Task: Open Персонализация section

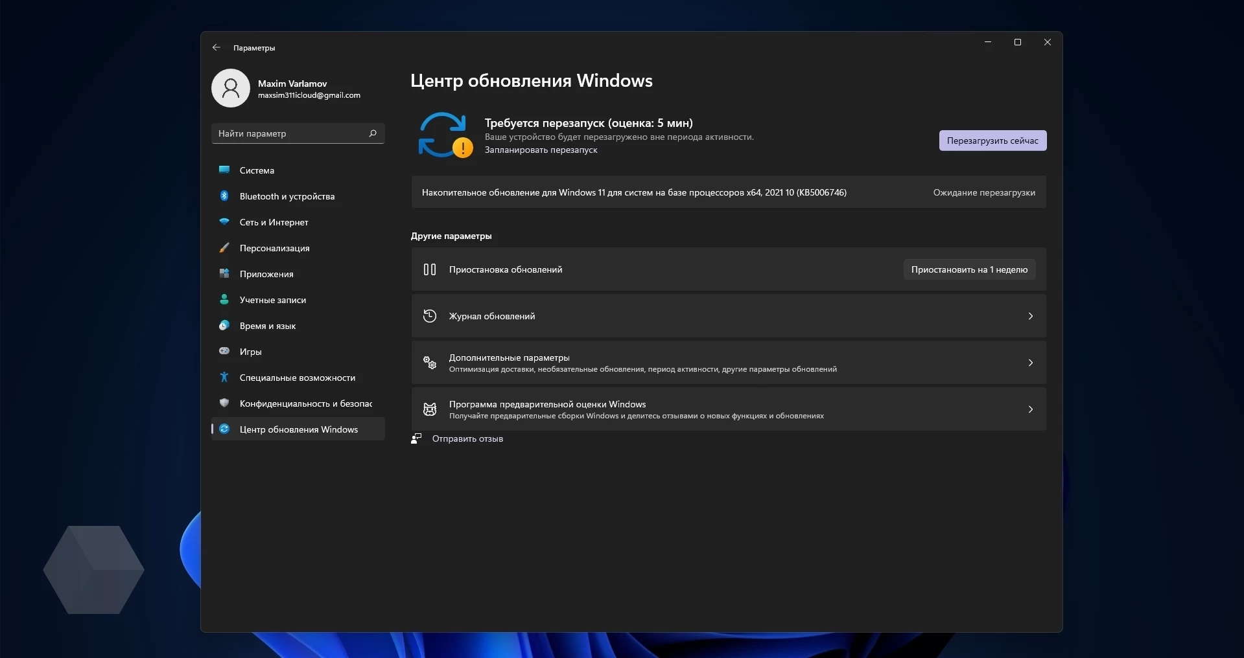Action: 298,248
